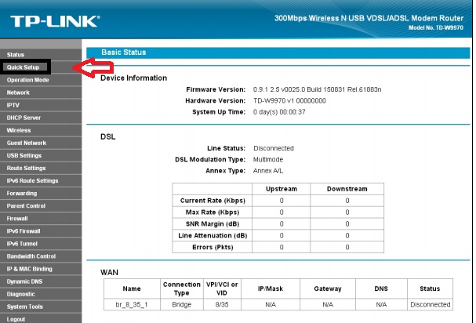Click the TP-LINK logo

[x=55, y=21]
